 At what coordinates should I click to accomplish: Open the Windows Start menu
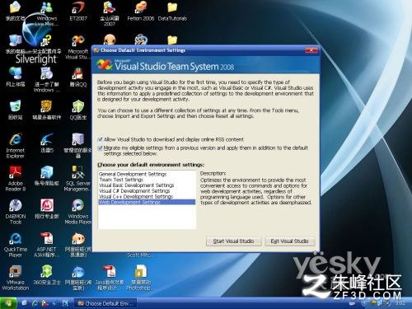pos(8,303)
